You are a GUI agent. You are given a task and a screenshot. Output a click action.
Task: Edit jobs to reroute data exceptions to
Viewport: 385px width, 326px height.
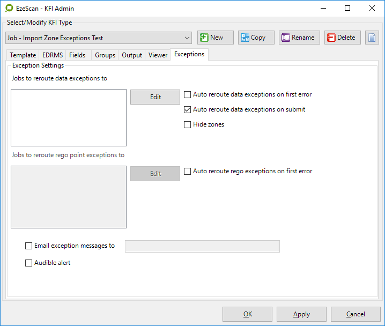point(156,97)
